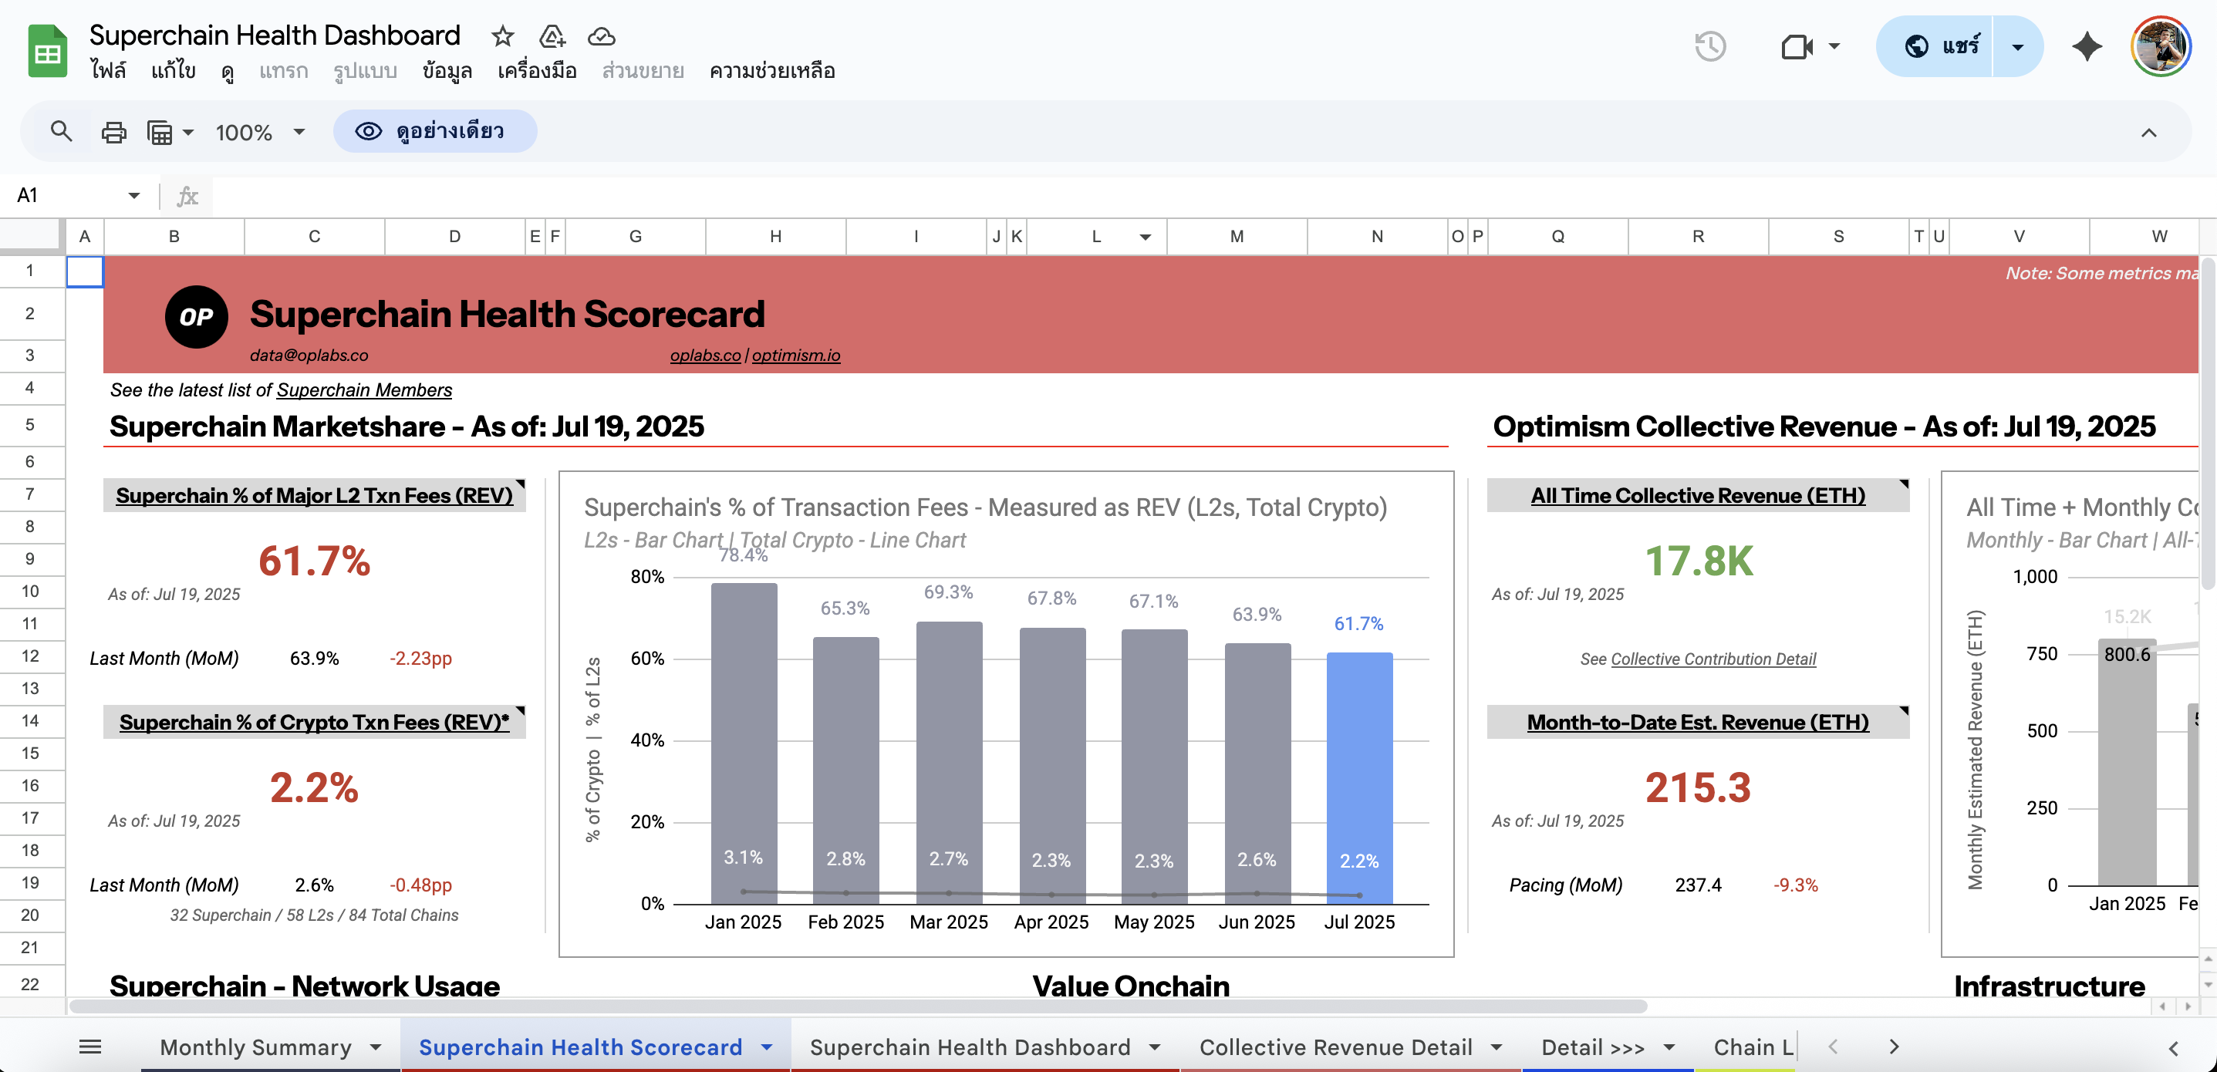
Task: Open the Collective Contribution Detail link
Action: click(x=1713, y=659)
